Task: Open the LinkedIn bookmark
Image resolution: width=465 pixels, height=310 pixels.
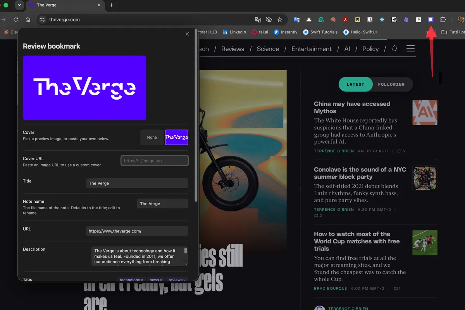Action: point(234,32)
